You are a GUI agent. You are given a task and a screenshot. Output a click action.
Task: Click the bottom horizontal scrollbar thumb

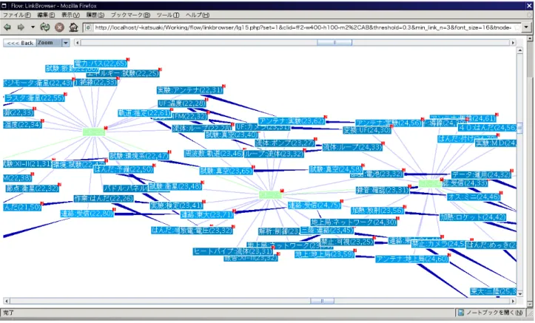click(x=322, y=301)
